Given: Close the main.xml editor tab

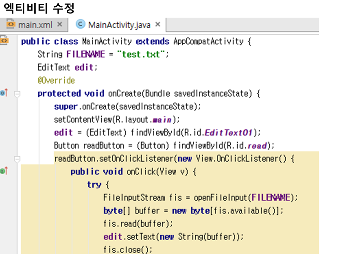Looking at the screenshot, I should 60,25.
